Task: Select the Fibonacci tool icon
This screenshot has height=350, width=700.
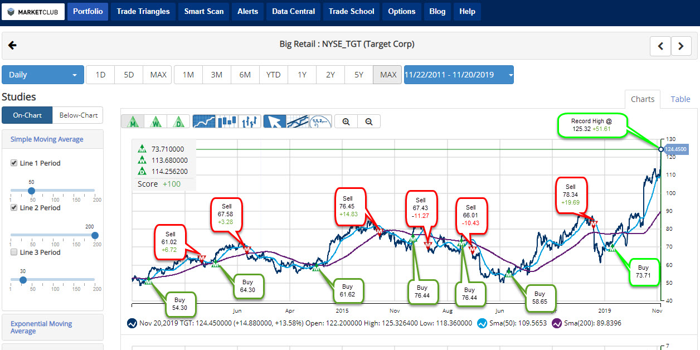Action: (320, 121)
